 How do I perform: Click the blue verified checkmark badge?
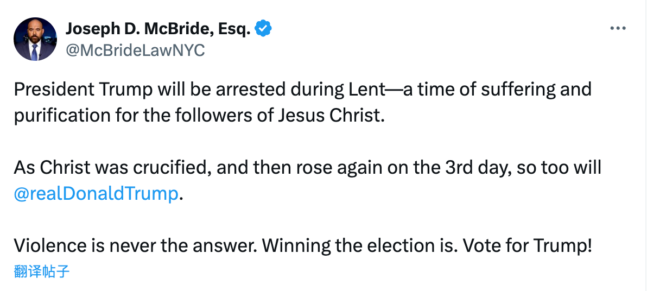click(x=264, y=29)
